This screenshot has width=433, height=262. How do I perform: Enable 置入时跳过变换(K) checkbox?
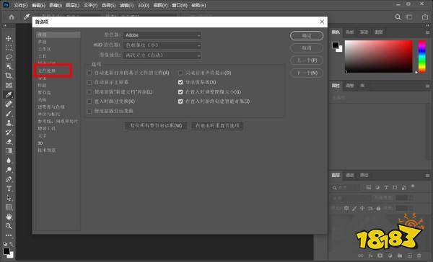pyautogui.click(x=89, y=101)
